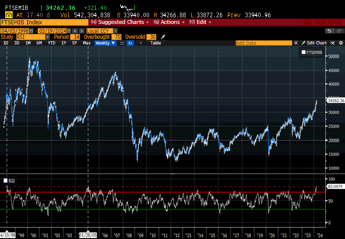The image size is (345, 239).
Task: Open the Actions menu
Action: (x=169, y=22)
